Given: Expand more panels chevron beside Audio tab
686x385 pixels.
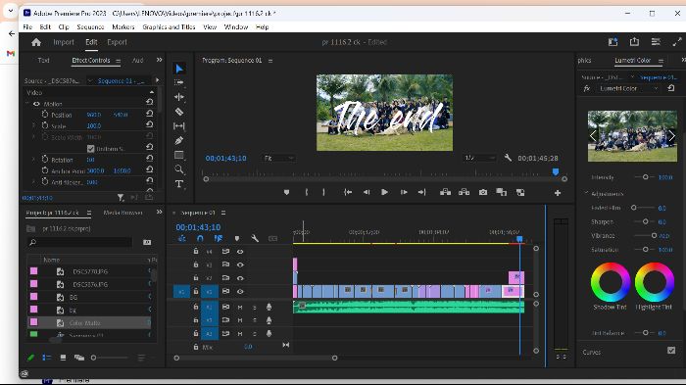Looking at the screenshot, I should coord(159,60).
